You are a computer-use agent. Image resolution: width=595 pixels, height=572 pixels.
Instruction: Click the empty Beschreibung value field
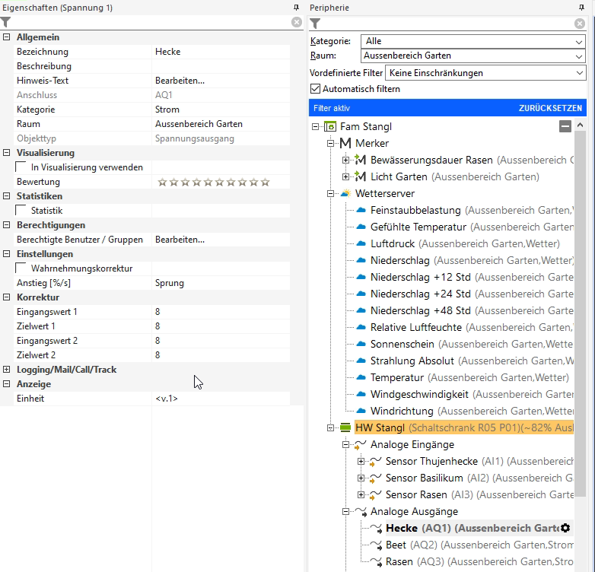[221, 66]
